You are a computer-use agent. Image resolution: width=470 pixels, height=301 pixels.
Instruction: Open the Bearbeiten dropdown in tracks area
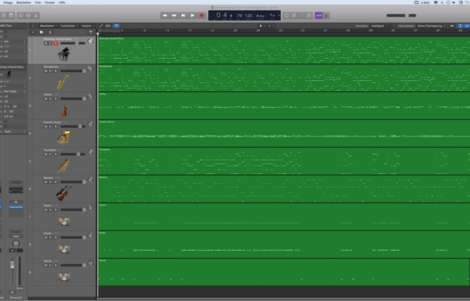click(x=48, y=25)
